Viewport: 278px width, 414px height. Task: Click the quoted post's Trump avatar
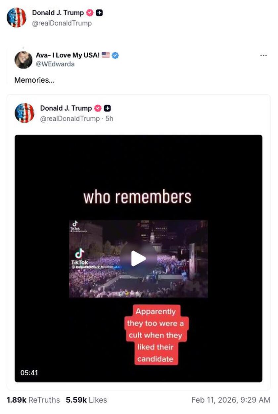(24, 113)
